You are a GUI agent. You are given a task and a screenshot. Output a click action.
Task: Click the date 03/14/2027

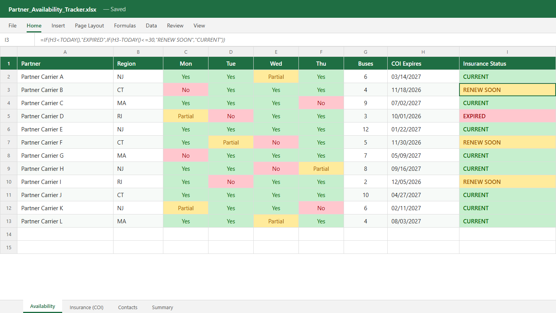423,77
